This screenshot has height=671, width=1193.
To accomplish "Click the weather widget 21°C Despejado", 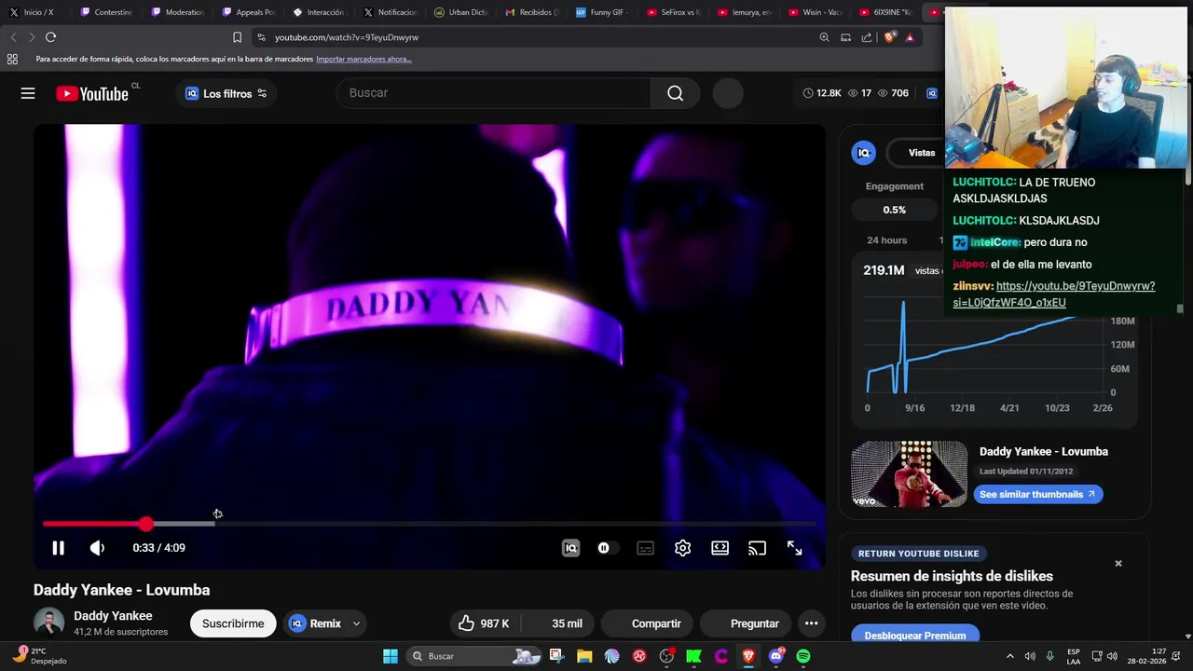I will coord(39,655).
